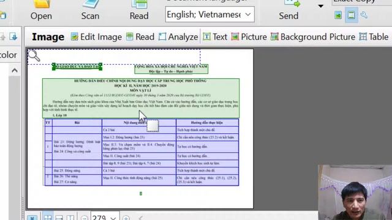Image resolution: width=392 pixels, height=220 pixels.
Task: Select the Picture area tool
Action: click(x=249, y=37)
